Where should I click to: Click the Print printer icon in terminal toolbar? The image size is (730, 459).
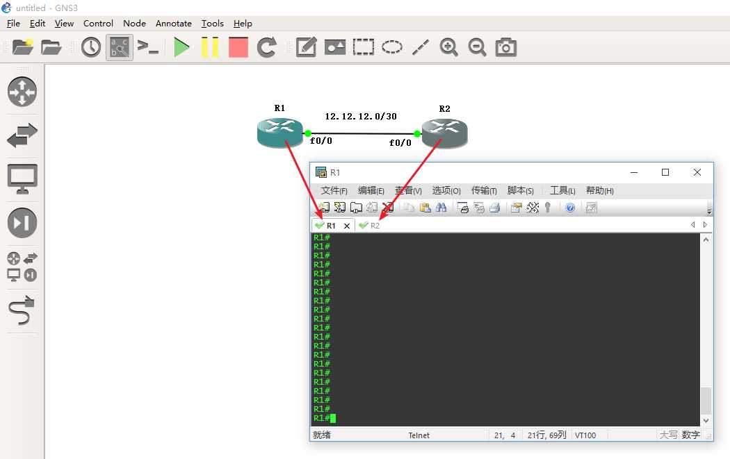click(494, 208)
